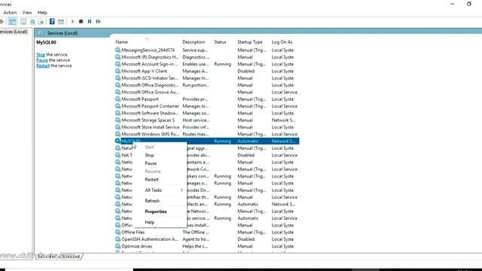Open the View menu
The image size is (482, 271).
click(27, 13)
